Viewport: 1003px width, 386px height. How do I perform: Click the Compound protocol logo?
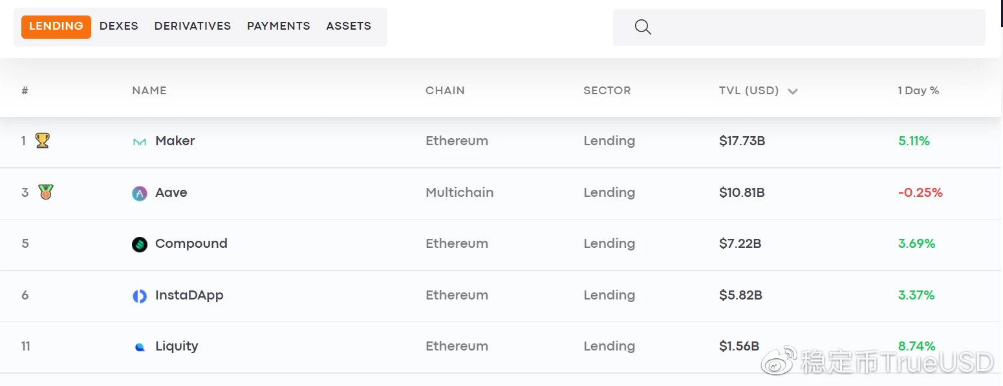[139, 244]
